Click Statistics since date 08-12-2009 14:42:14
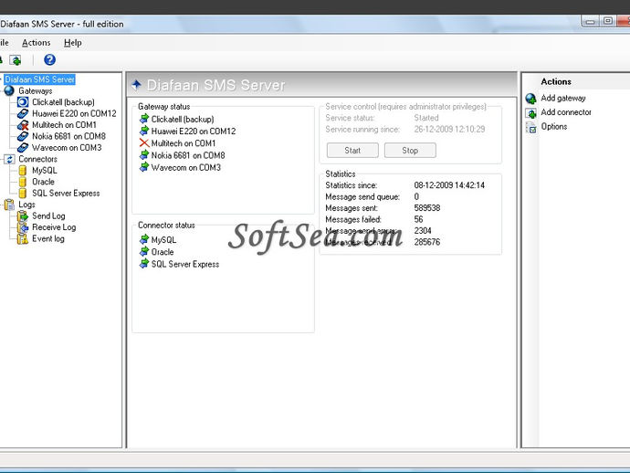The height and width of the screenshot is (473, 630). [449, 185]
